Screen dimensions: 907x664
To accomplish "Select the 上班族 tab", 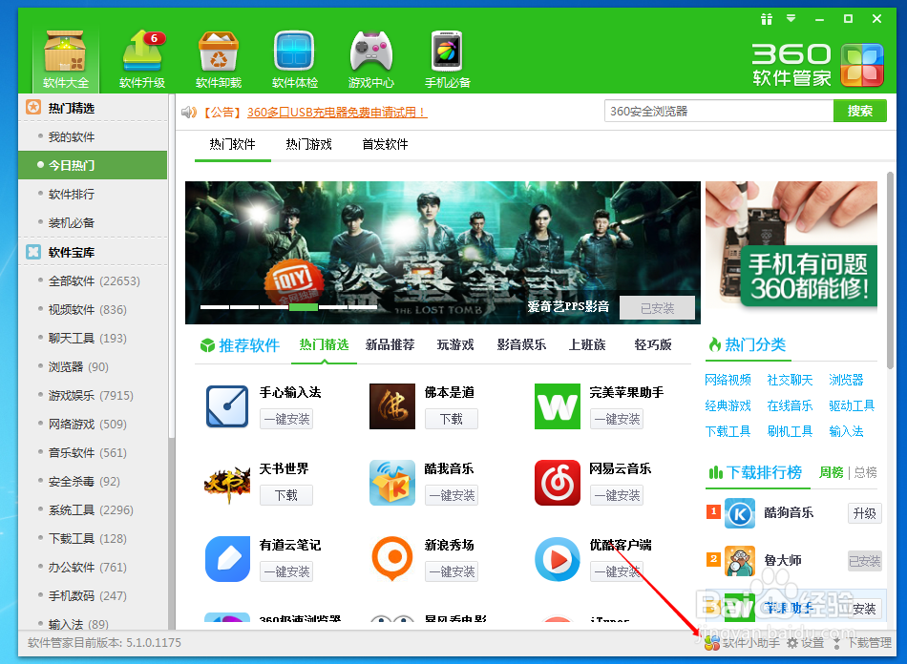I will tap(587, 345).
